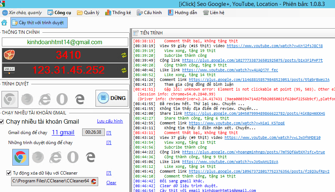
Task: Select the Cày thịt với trình duyệt tab
Action: pos(39,23)
